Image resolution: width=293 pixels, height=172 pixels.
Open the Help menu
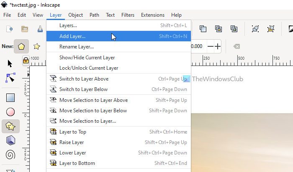176,15
